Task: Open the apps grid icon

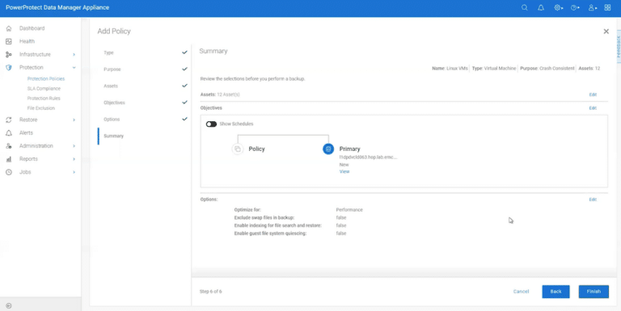Action: pos(607,7)
